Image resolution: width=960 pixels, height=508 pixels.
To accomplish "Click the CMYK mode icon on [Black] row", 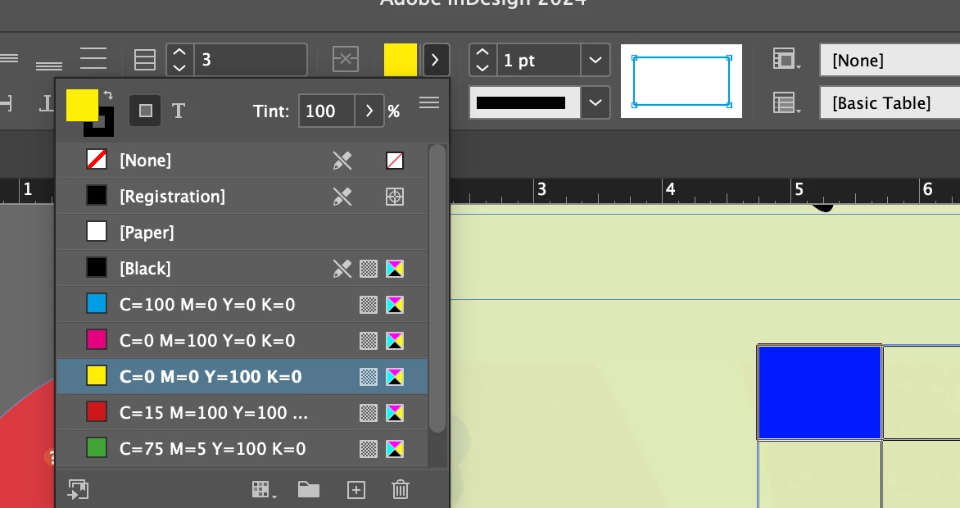I will click(395, 269).
